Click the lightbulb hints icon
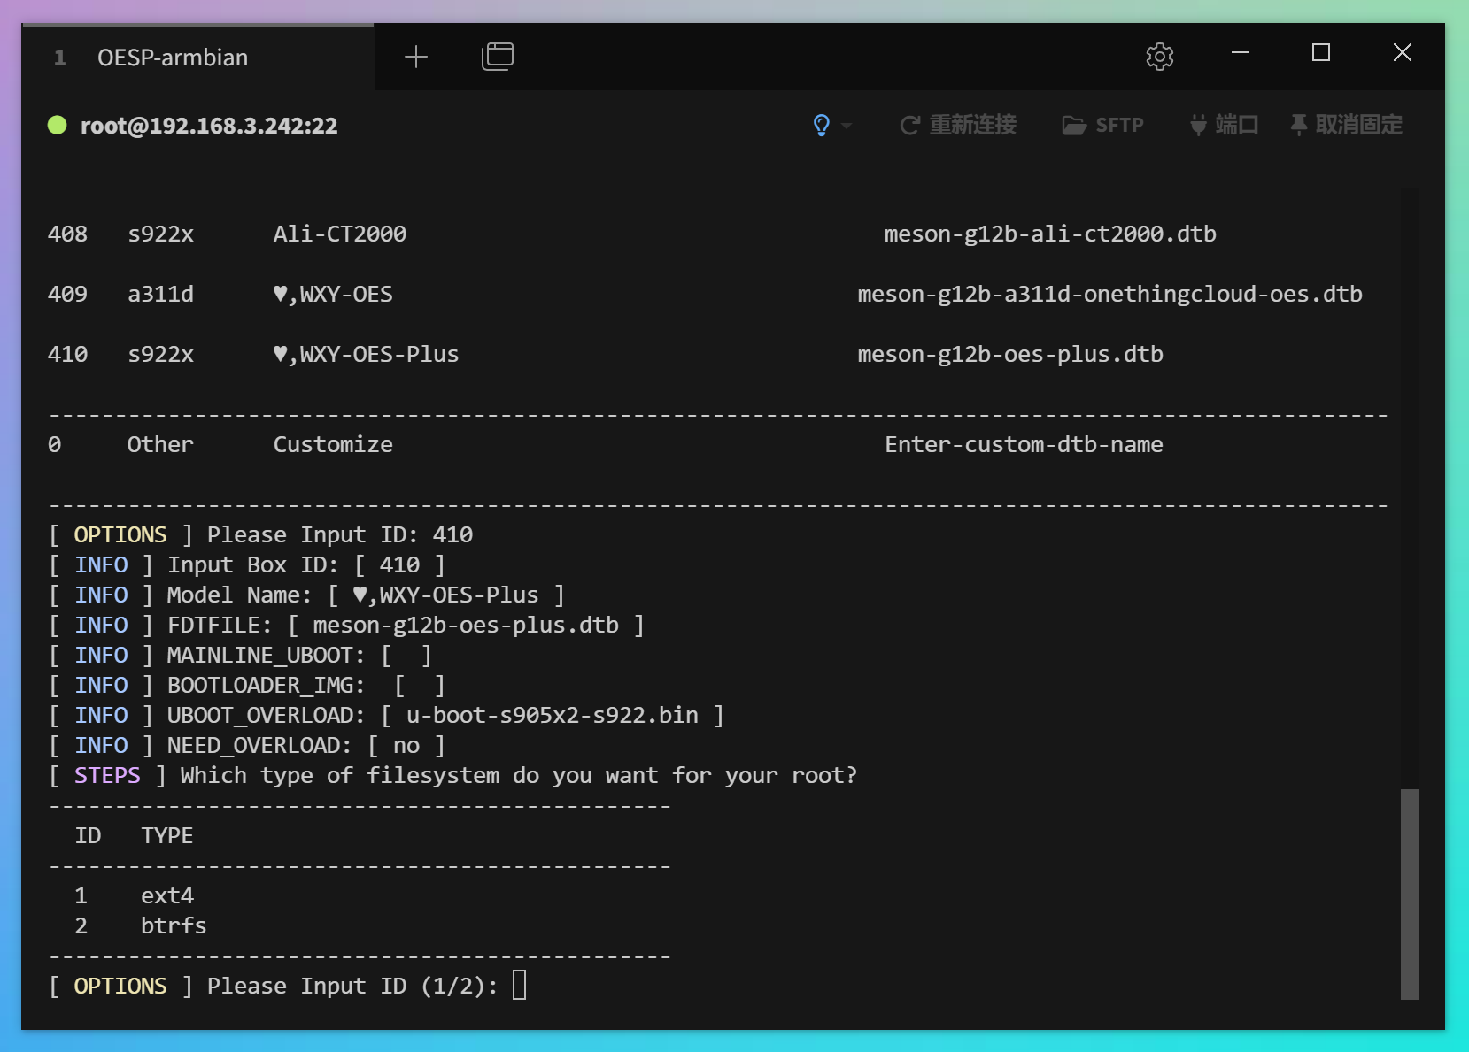Screen dimensions: 1469x1052 [x=821, y=125]
